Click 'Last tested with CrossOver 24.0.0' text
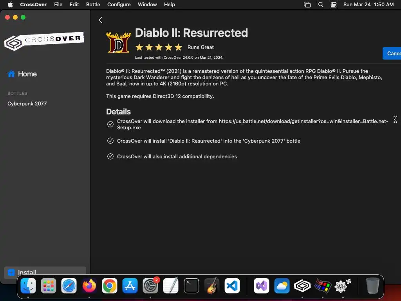The image size is (401, 301). [x=179, y=58]
